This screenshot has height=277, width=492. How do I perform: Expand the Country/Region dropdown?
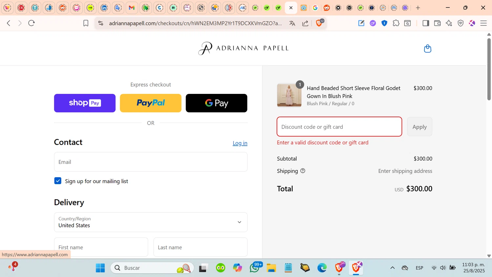(151, 222)
